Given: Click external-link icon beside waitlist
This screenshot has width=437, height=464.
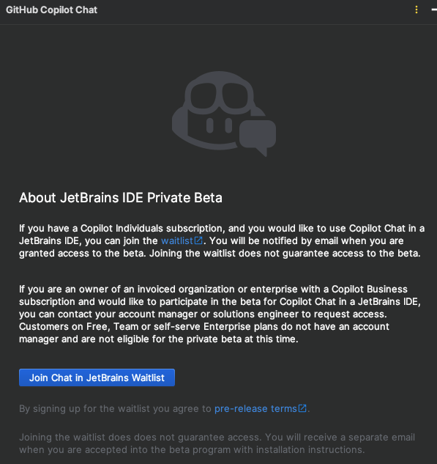Looking at the screenshot, I should pos(198,240).
